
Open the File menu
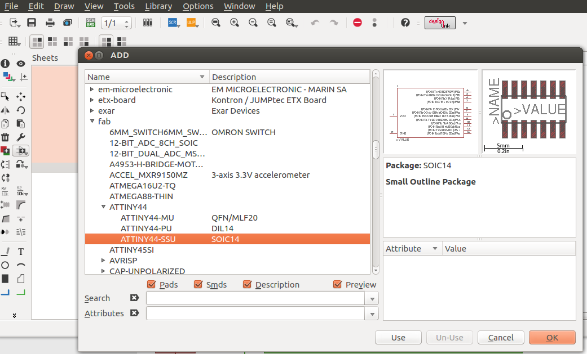(11, 6)
